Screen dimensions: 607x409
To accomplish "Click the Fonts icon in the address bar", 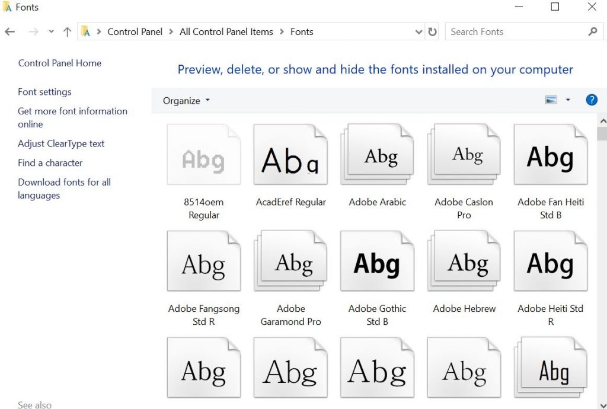I will click(x=302, y=31).
